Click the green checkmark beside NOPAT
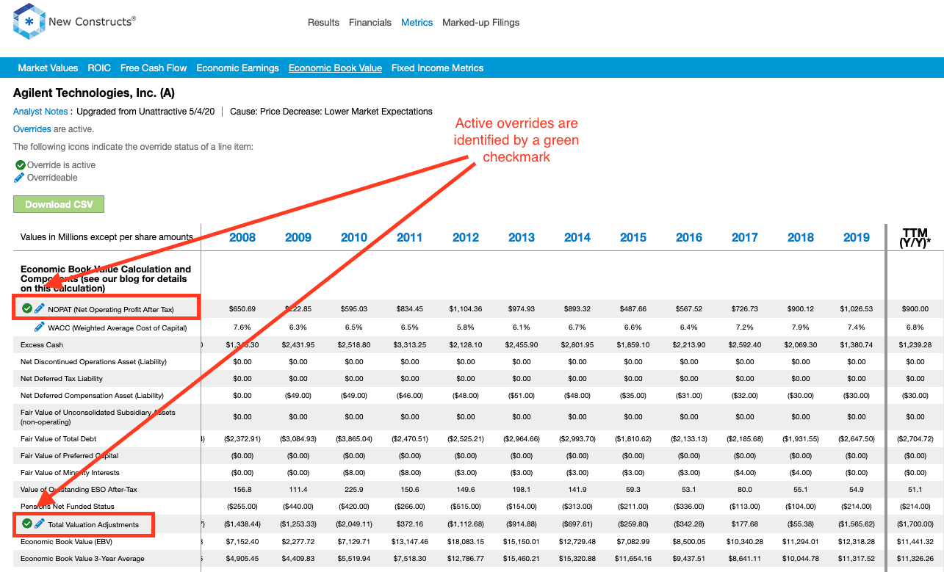Image resolution: width=944 pixels, height=572 pixels. (27, 308)
